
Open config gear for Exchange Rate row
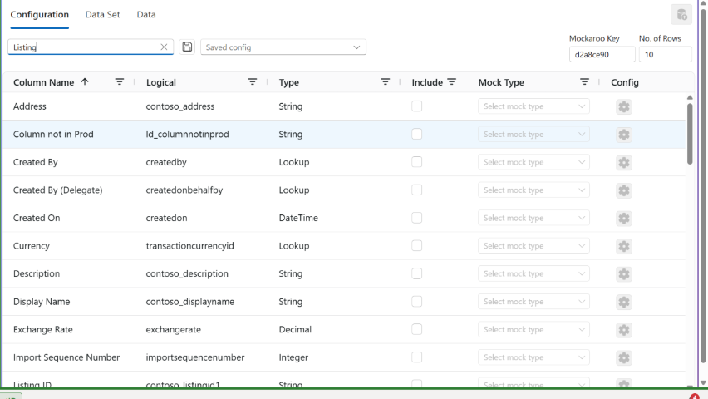click(x=623, y=330)
